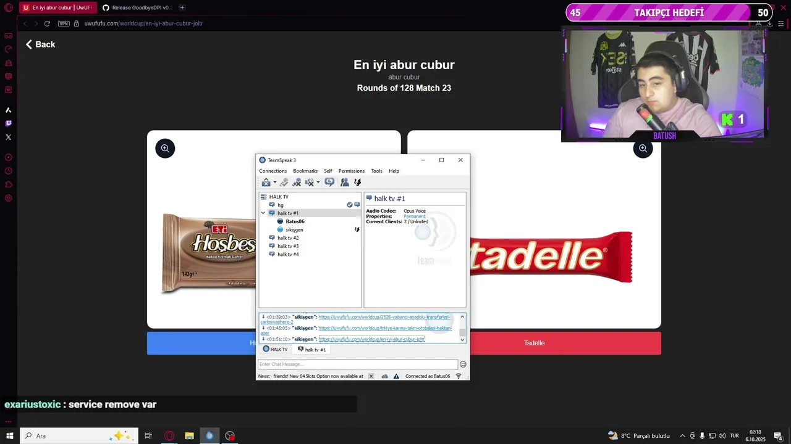Screen dimensions: 791x444
Task: Open X (Twitter) in the Opera sidebar
Action: pos(8,137)
